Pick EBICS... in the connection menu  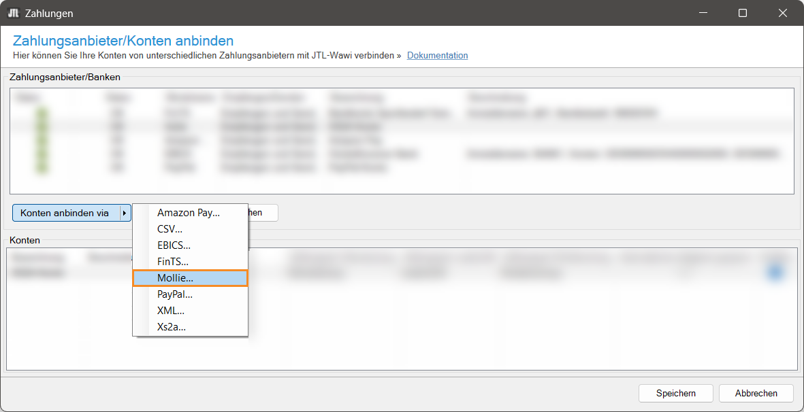tap(174, 245)
